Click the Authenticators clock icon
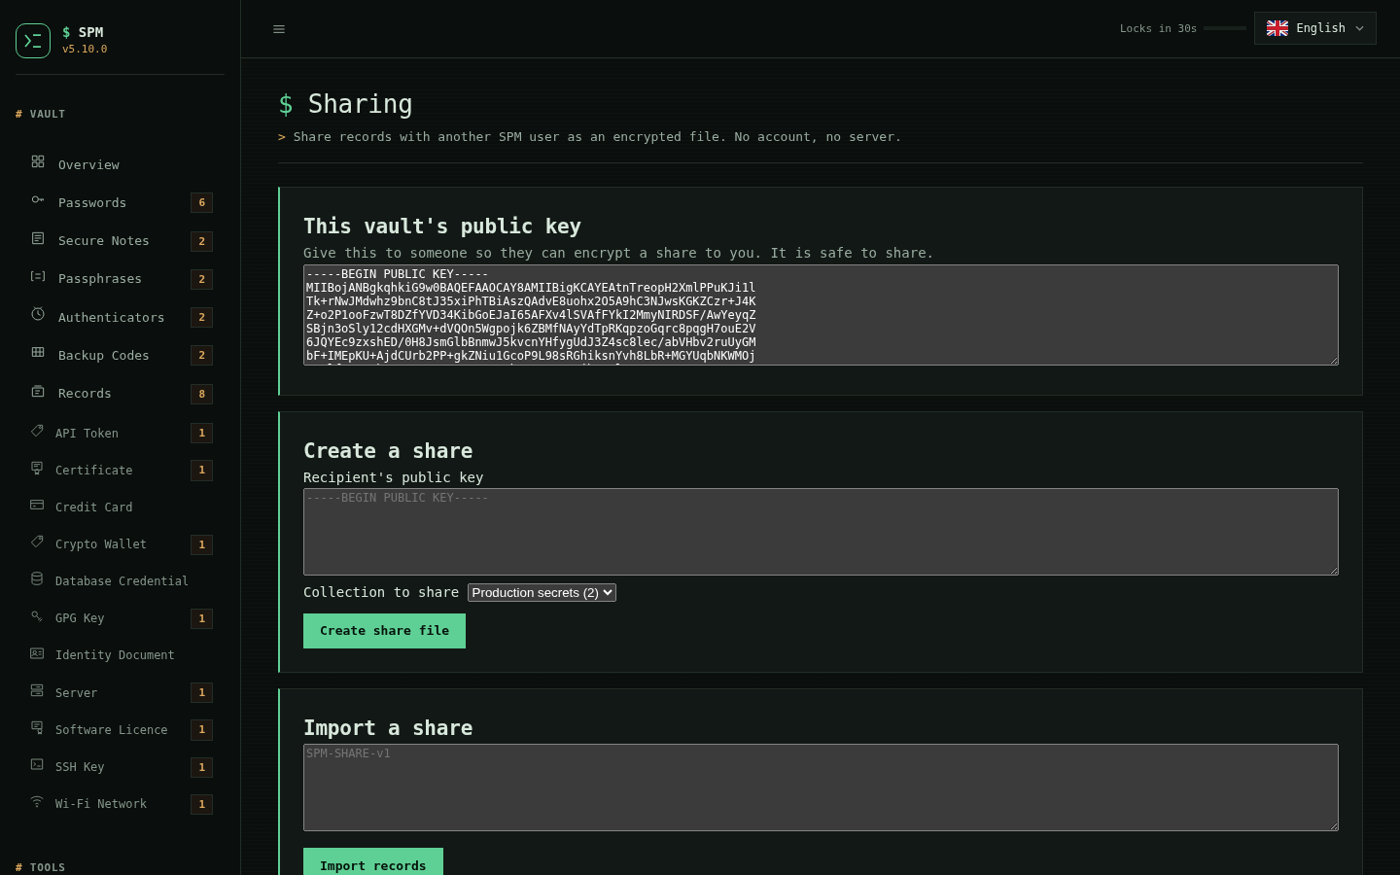 38,314
